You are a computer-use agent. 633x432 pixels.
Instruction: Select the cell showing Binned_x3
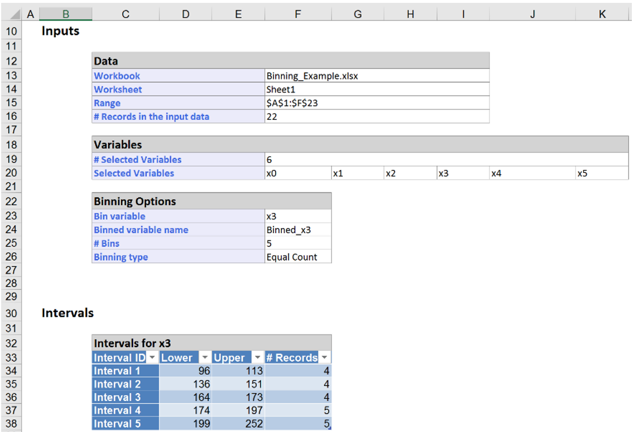click(298, 230)
